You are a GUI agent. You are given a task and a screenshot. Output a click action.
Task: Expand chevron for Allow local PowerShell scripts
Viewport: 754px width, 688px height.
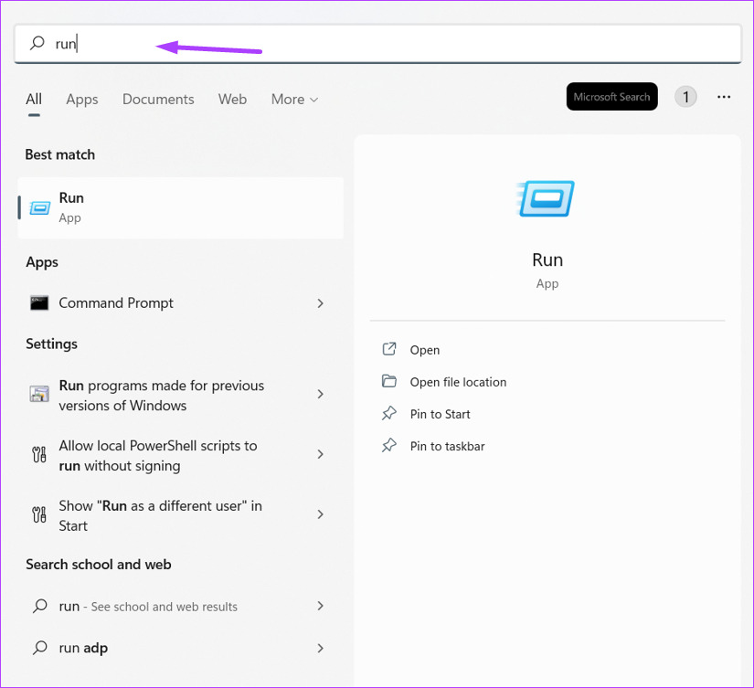point(320,454)
